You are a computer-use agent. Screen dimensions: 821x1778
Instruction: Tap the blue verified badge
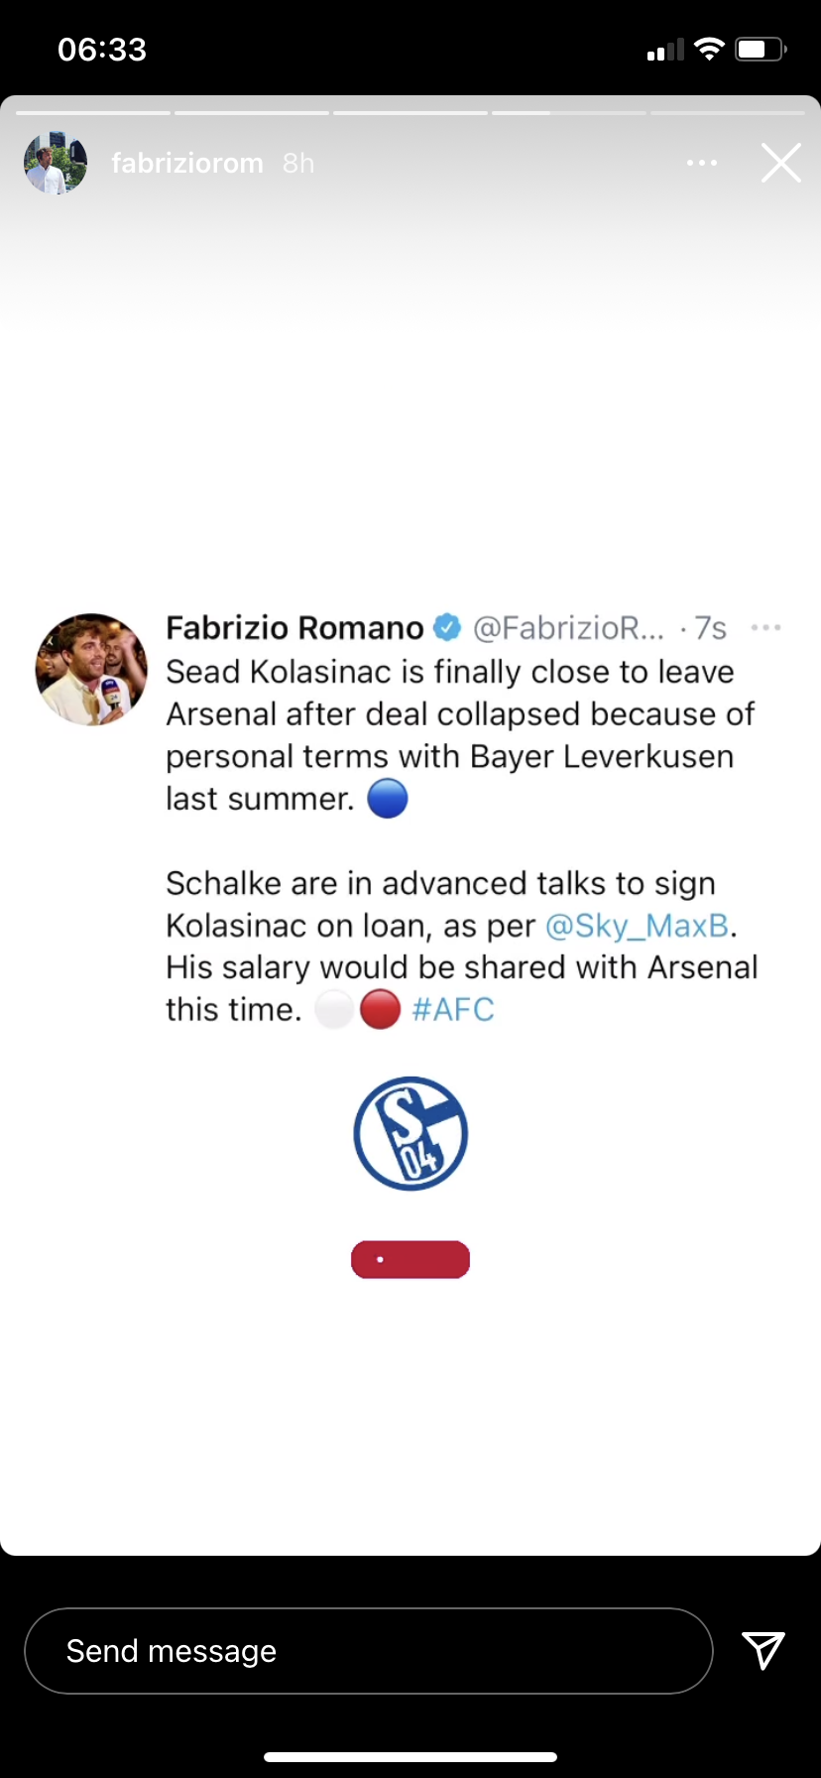tap(448, 627)
